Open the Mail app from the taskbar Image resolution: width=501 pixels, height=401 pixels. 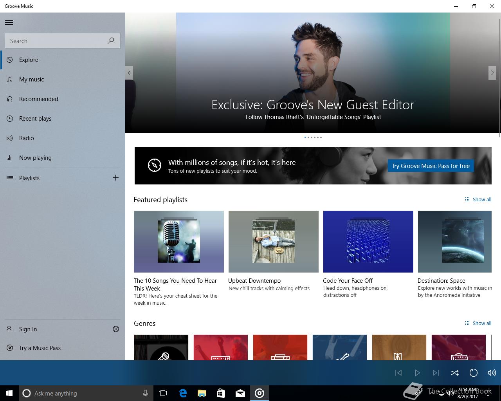pyautogui.click(x=240, y=393)
